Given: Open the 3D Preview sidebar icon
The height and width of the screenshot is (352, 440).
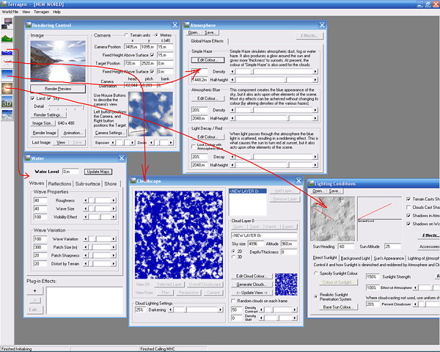Looking at the screenshot, I should click(7, 102).
